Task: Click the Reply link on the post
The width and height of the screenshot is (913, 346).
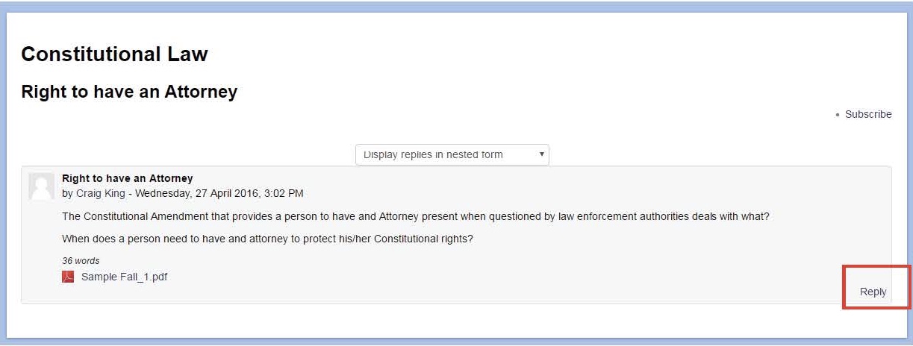Action: (x=873, y=292)
